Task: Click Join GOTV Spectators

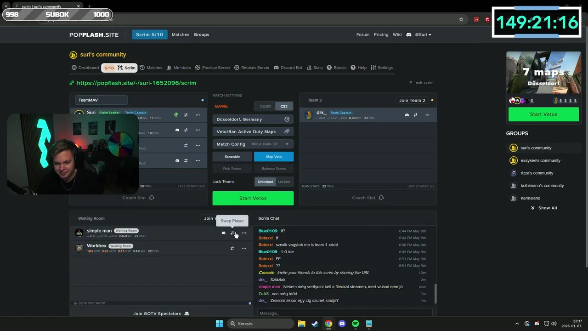Action: pos(161,314)
